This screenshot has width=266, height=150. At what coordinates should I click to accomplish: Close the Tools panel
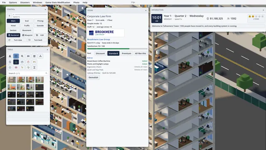(47, 50)
